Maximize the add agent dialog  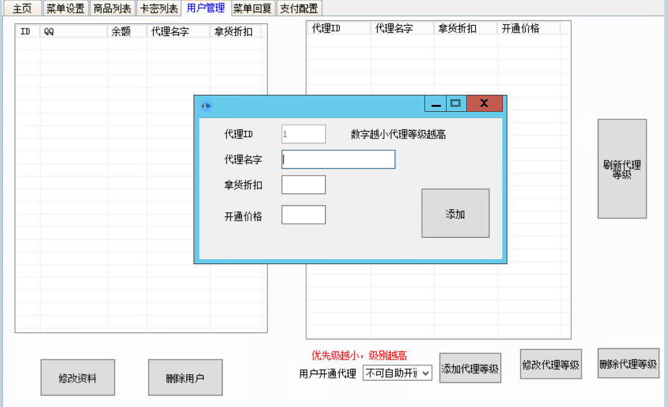pos(456,104)
